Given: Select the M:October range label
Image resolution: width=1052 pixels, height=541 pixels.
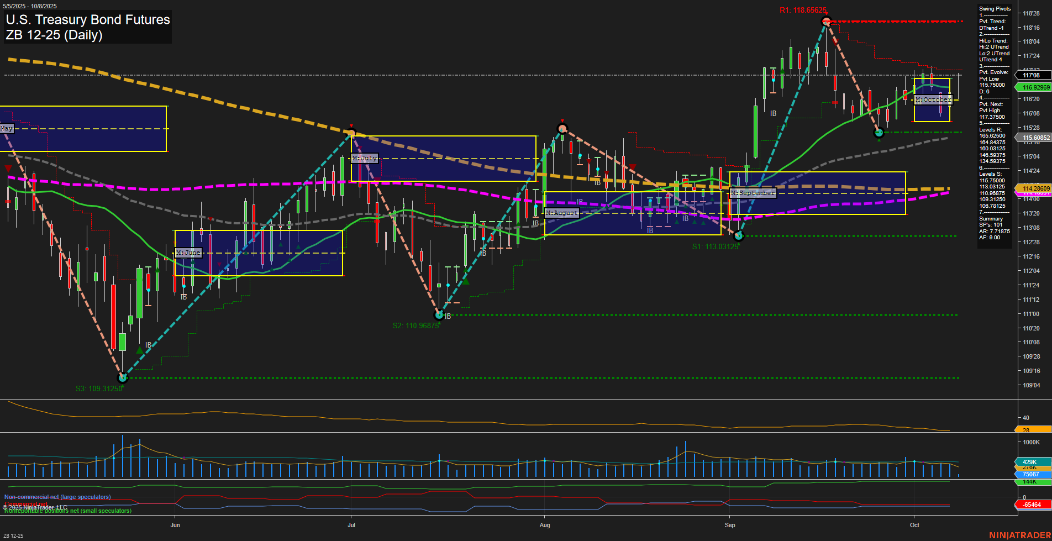Looking at the screenshot, I should pyautogui.click(x=933, y=99).
